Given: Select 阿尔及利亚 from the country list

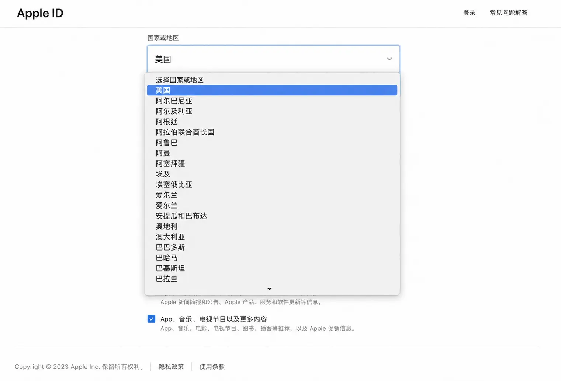Looking at the screenshot, I should point(272,111).
